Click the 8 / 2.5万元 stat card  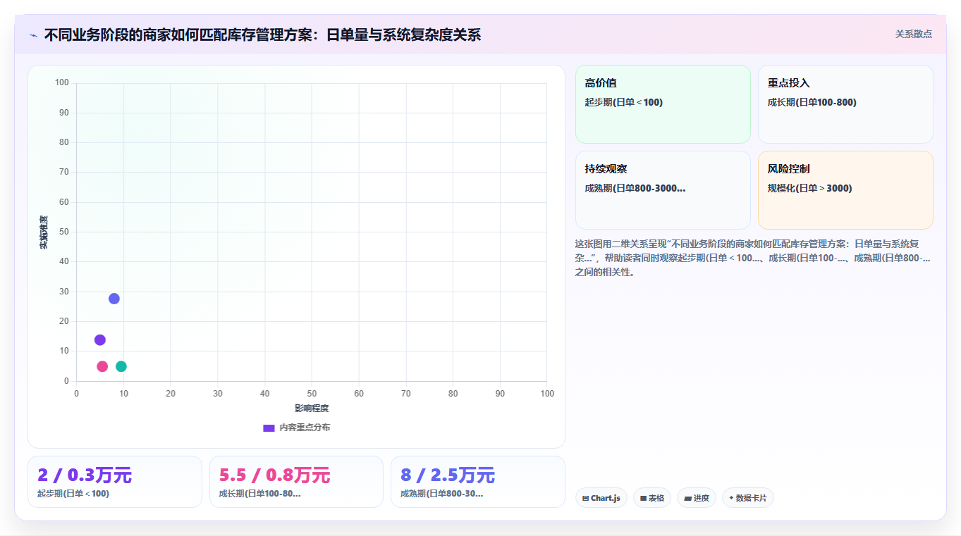pyautogui.click(x=478, y=482)
